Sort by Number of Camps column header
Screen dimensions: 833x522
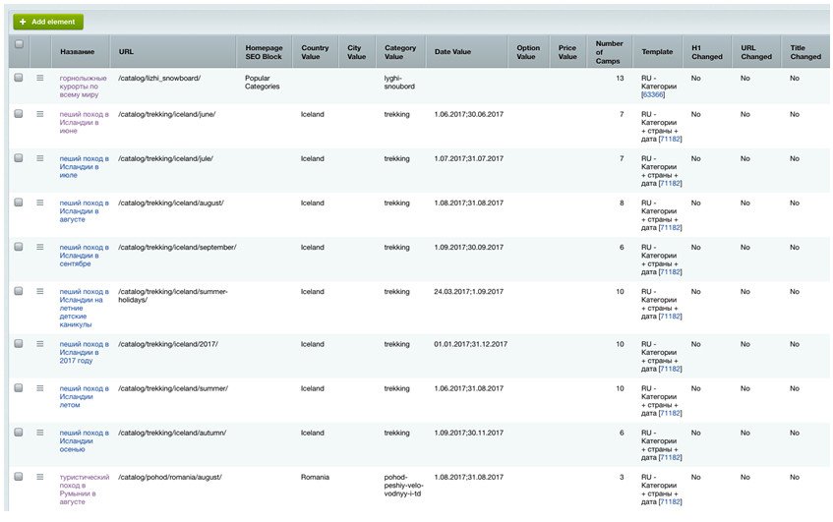[x=609, y=52]
